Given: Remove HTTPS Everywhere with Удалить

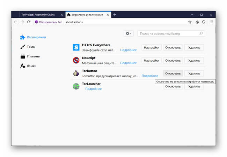Looking at the screenshot, I should (x=194, y=47).
